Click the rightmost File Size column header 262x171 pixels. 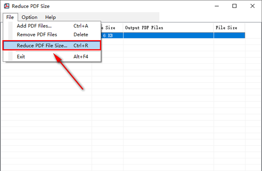point(229,28)
